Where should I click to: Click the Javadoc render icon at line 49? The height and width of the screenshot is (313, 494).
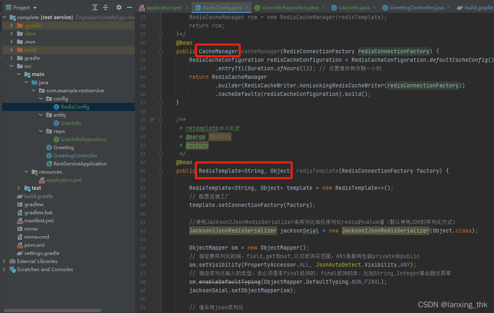coord(152,120)
